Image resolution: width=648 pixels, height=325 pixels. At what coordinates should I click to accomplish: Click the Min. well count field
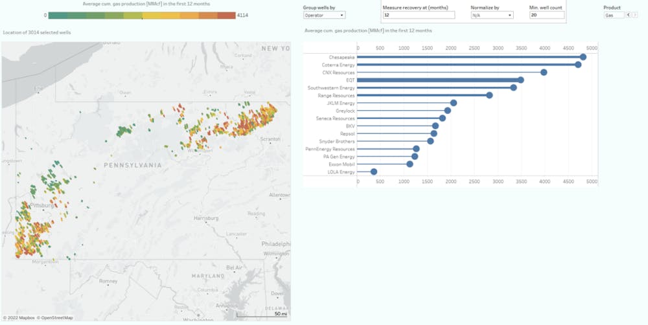coord(547,16)
